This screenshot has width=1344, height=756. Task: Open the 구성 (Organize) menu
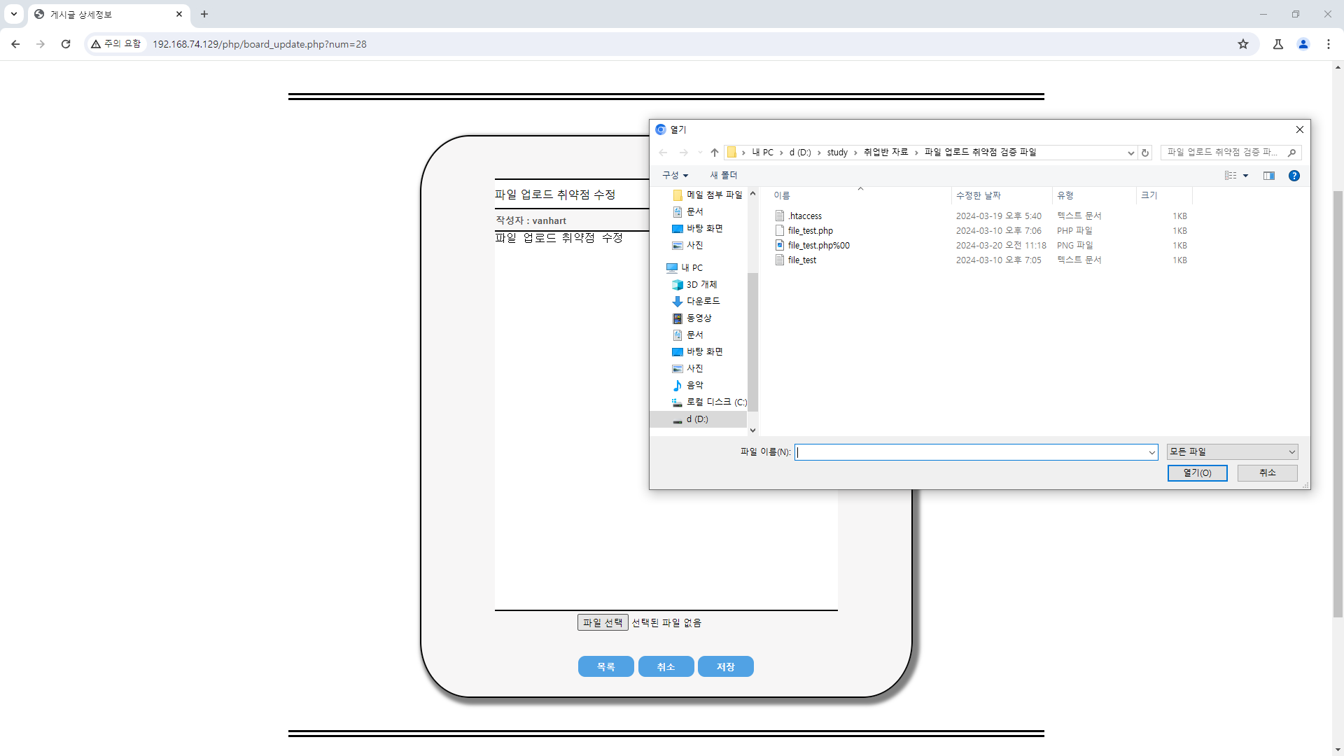[x=675, y=176]
